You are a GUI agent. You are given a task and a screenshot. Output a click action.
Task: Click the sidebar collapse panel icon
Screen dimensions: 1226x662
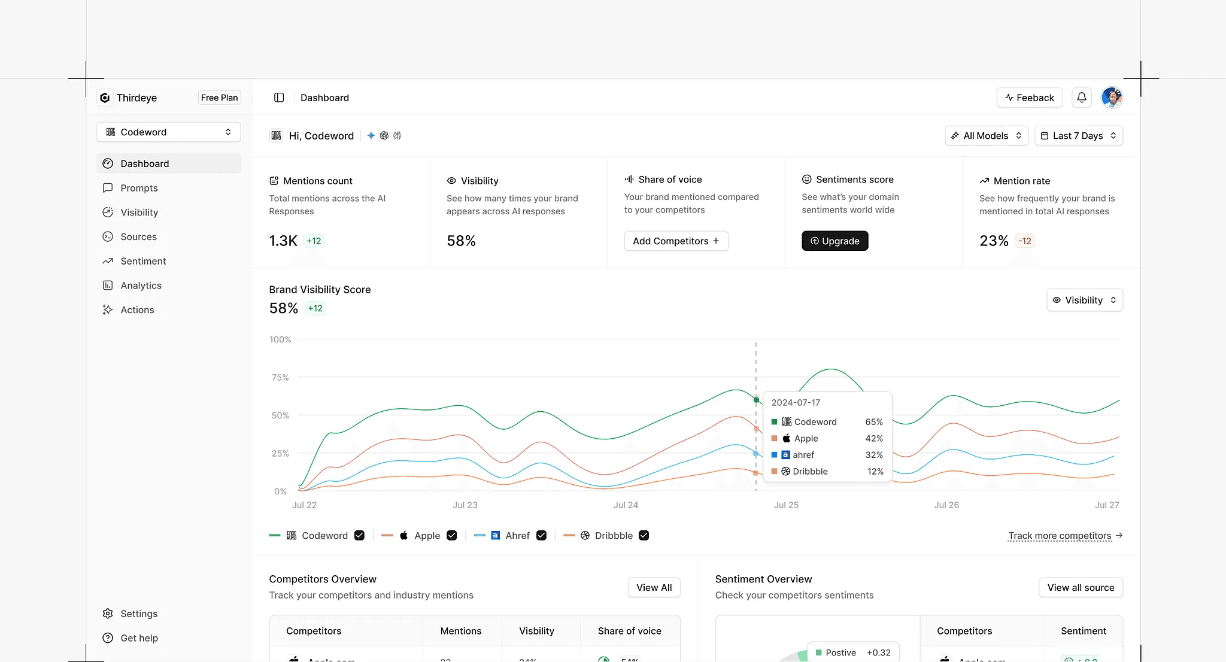tap(279, 98)
